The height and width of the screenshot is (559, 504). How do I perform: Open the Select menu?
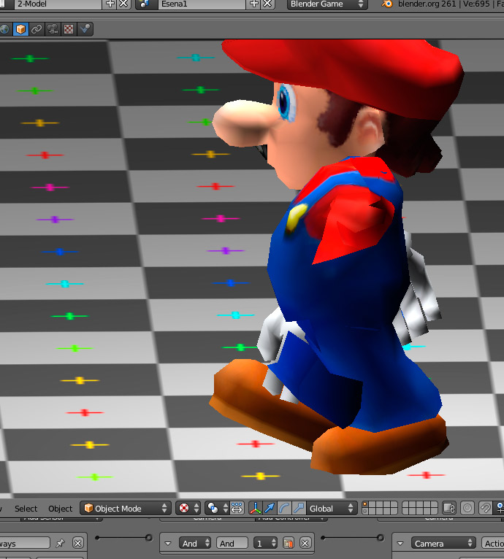[x=26, y=508]
